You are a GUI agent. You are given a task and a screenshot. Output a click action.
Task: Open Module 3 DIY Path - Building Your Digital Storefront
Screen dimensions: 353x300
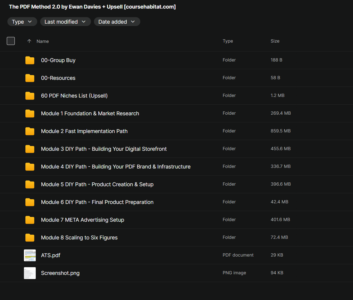104,149
